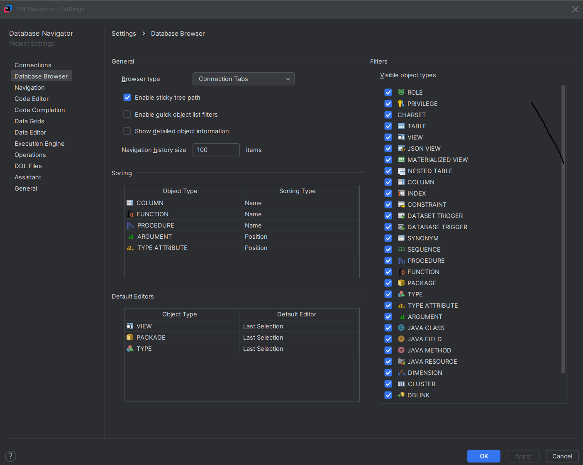Uncheck the CHARSET visibility checkbox
The width and height of the screenshot is (583, 465).
(388, 115)
